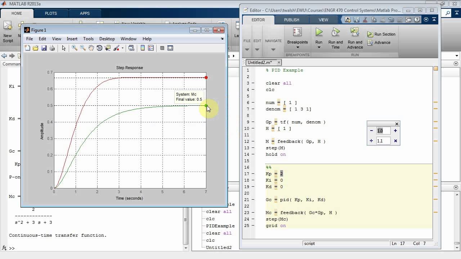Click Run Section

381,34
